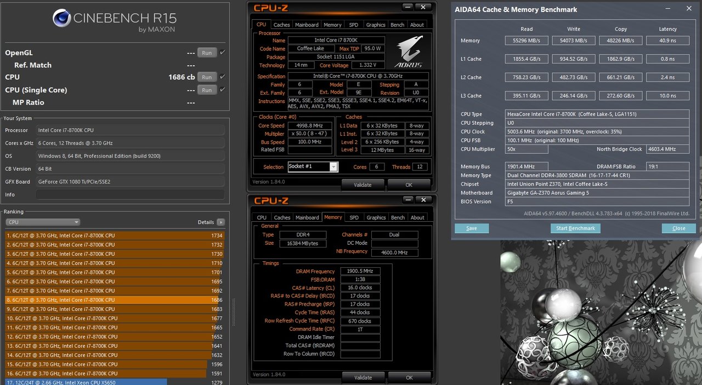Open the Memory tab in upper CPU-Z
This screenshot has height=385, width=702.
(332, 25)
